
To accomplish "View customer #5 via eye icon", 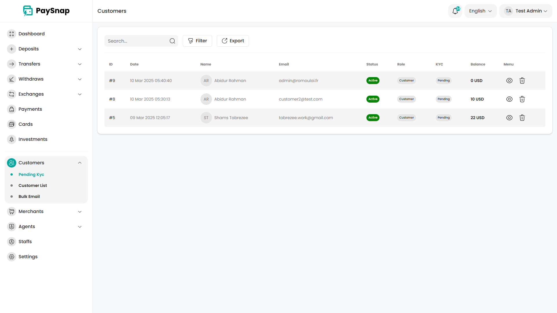I will 509,118.
